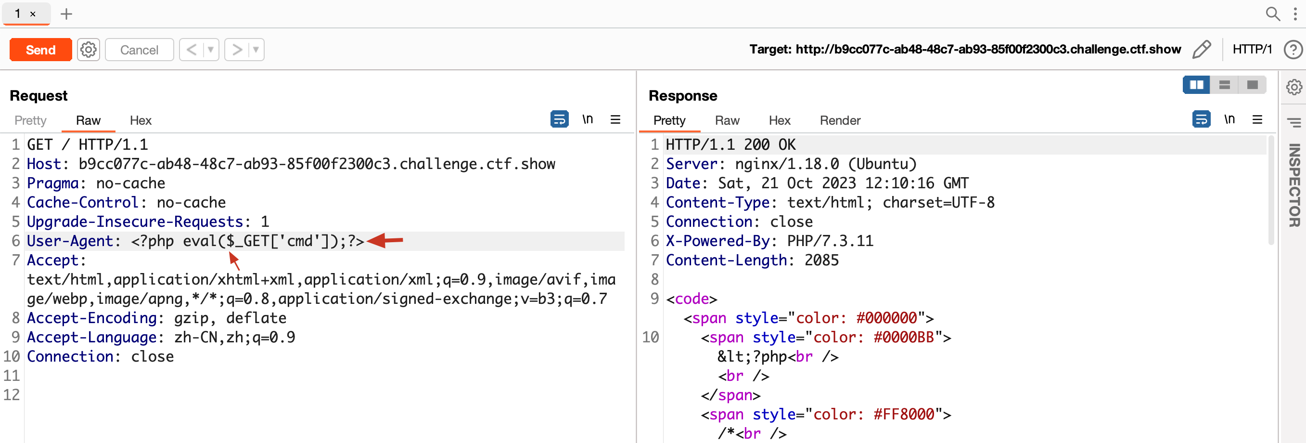Toggle HTTP/1 protocol selector
The width and height of the screenshot is (1306, 443).
[1252, 49]
